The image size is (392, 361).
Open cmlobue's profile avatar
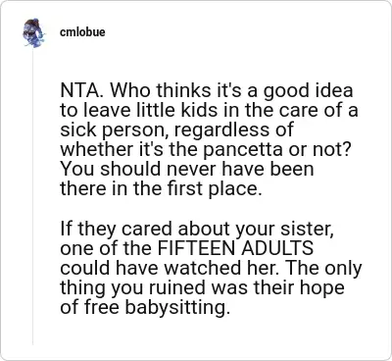(33, 32)
